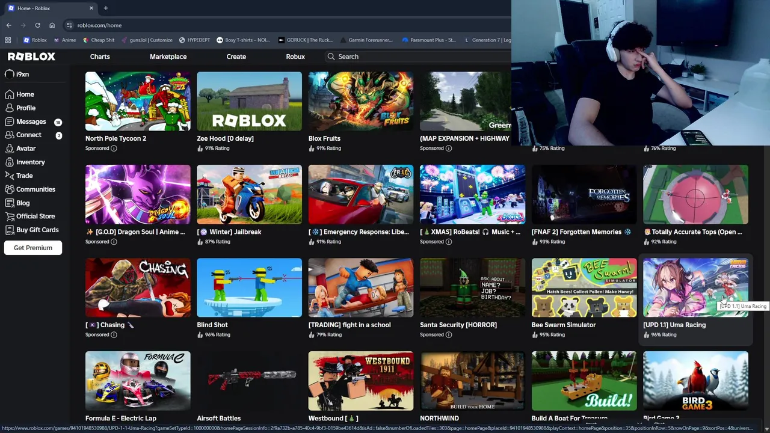The width and height of the screenshot is (770, 433).
Task: Open Blog in the sidebar
Action: 17,203
